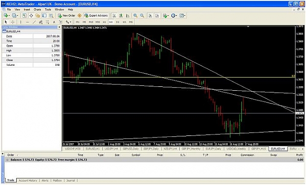This screenshot has width=306, height=185.
Task: Close the Terminal panel
Action: 2,154
